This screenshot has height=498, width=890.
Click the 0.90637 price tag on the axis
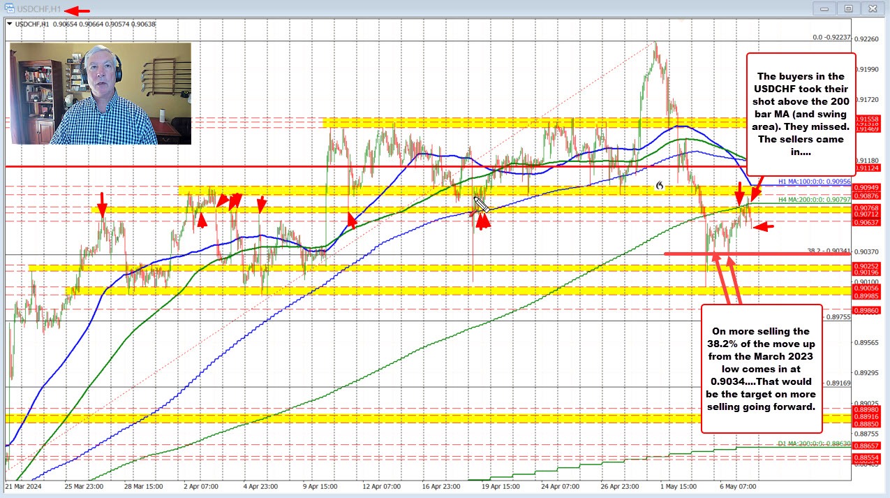[869, 222]
